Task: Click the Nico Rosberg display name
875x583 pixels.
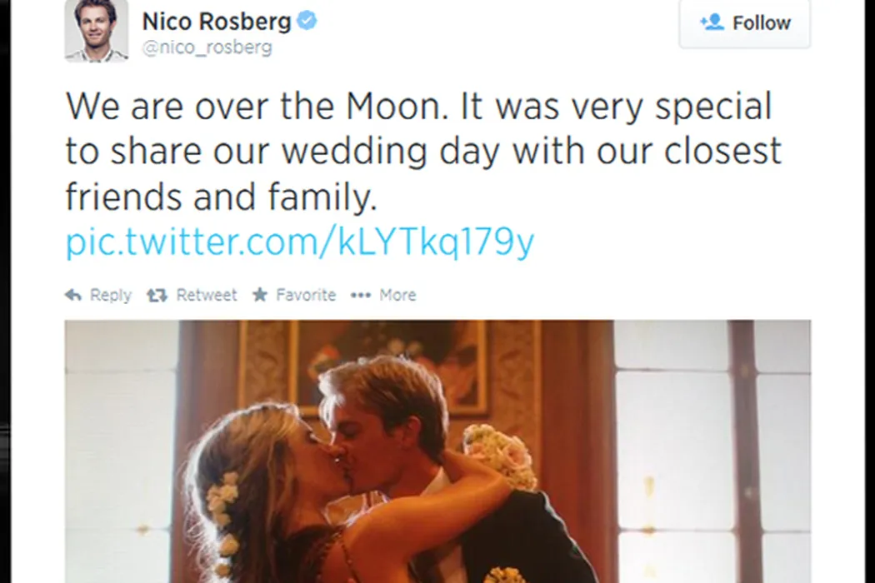Action: tap(217, 21)
